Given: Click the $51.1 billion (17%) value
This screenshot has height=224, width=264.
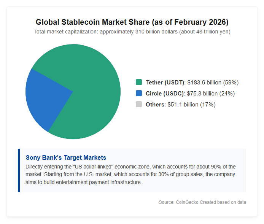Looking at the screenshot, I should 192,105.
